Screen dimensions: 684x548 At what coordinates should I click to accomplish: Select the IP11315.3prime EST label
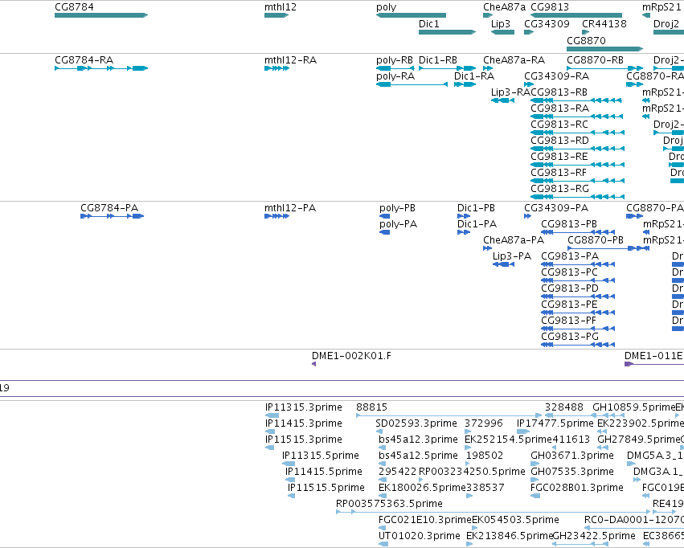click(304, 407)
